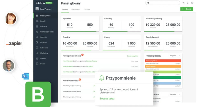
Task: Click the Outlook integration icon
Action: point(26,76)
